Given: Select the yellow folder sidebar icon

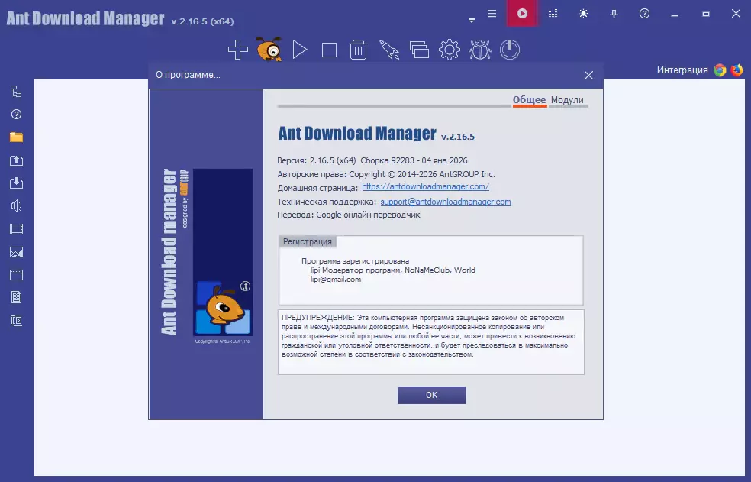Looking at the screenshot, I should (x=16, y=137).
